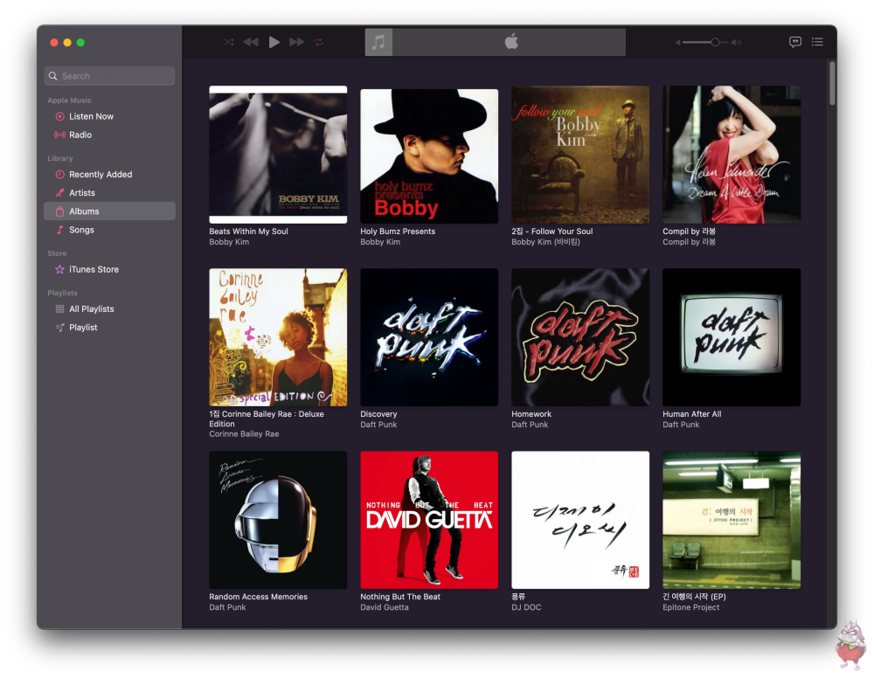Viewport: 874px width, 678px height.
Task: Click the Songs music note icon
Action: point(59,230)
